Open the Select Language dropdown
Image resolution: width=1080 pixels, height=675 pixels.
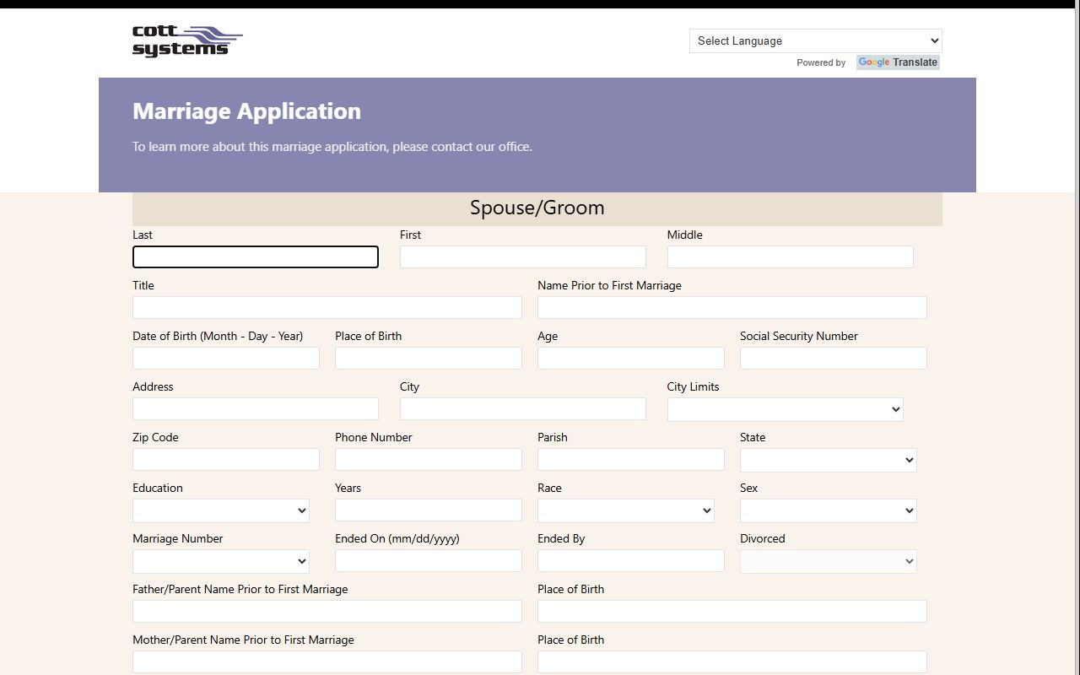[x=815, y=40]
